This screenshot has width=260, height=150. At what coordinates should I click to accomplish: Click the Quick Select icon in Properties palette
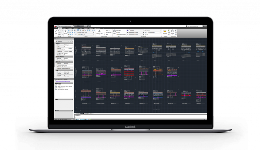pos(72,41)
